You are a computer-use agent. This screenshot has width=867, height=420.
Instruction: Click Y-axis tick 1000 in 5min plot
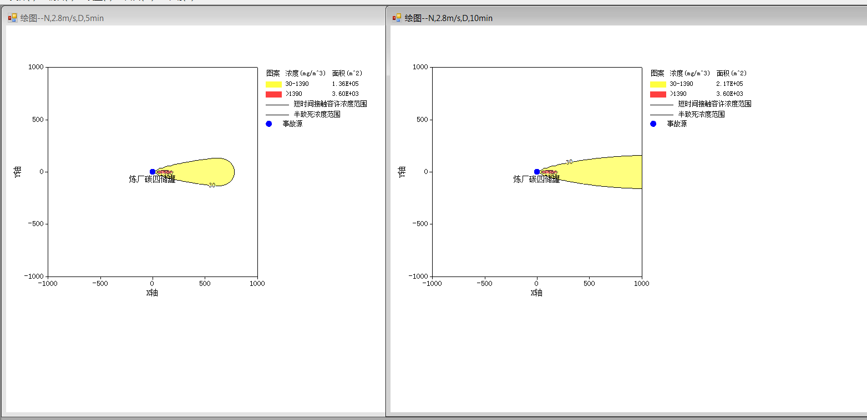(x=36, y=67)
